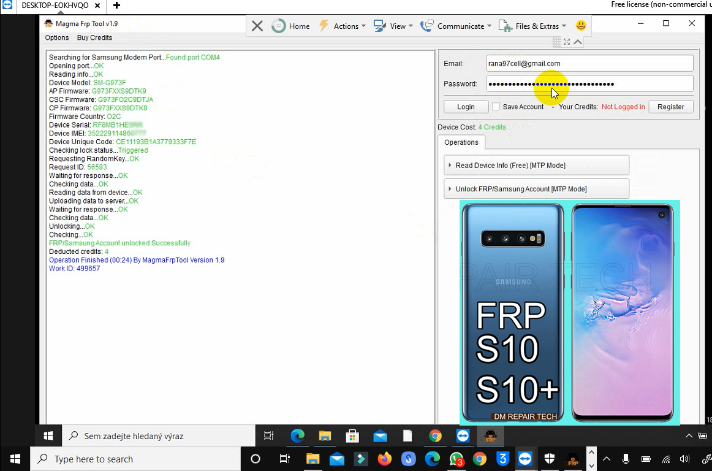This screenshot has width=712, height=471.
Task: Select the Operations tab
Action: [x=461, y=142]
